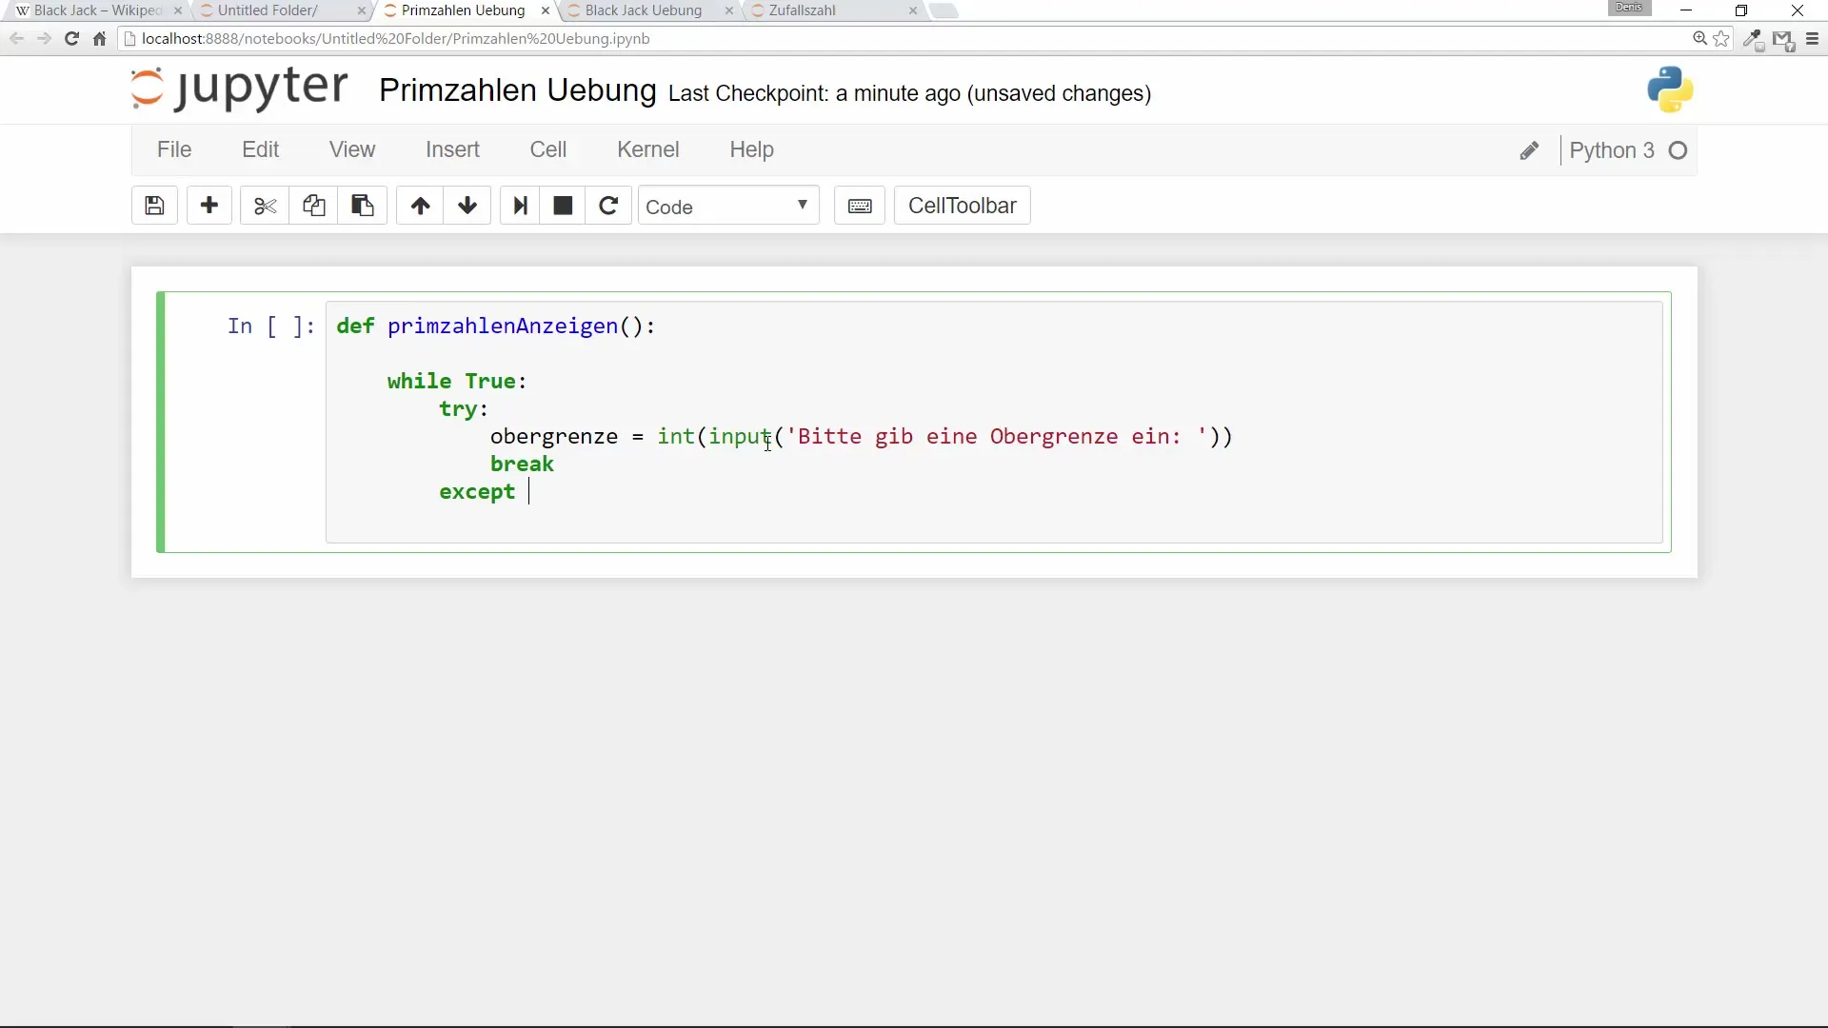Click the Python logo at top right
The height and width of the screenshot is (1028, 1828).
pyautogui.click(x=1670, y=89)
